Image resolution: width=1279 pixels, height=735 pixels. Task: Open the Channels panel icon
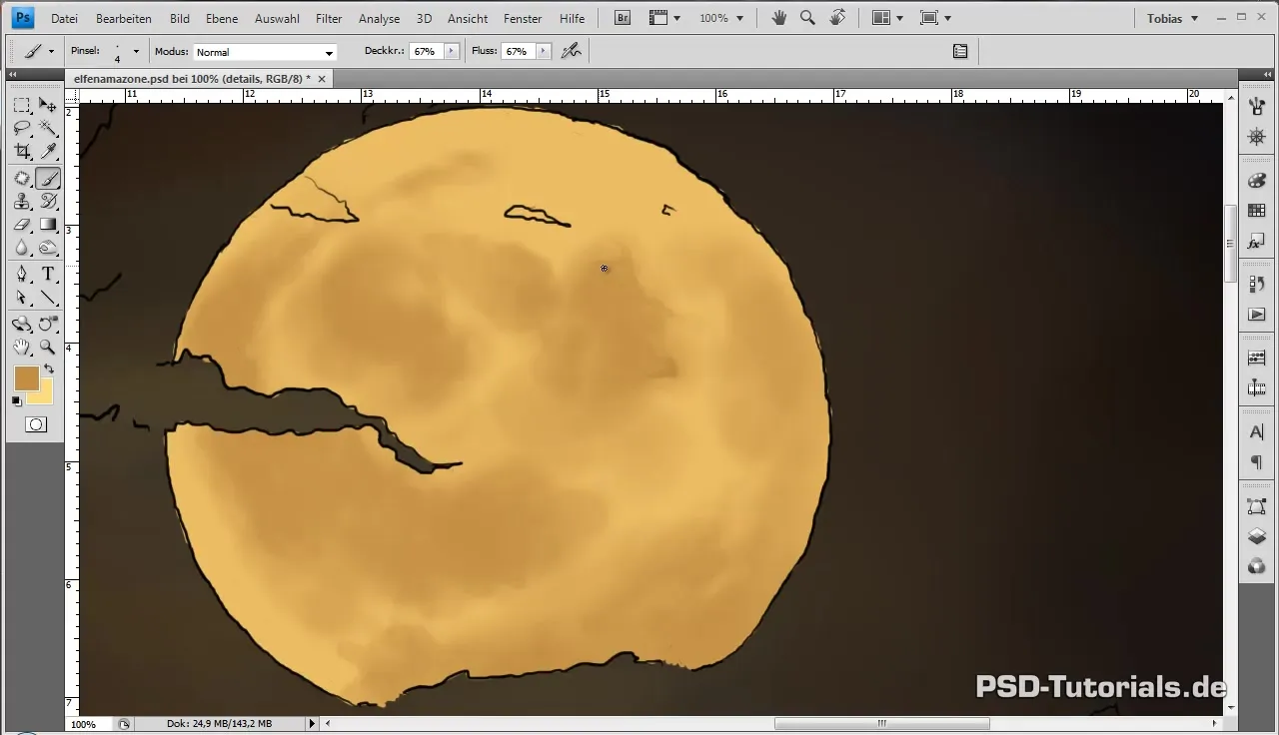coord(1257,566)
